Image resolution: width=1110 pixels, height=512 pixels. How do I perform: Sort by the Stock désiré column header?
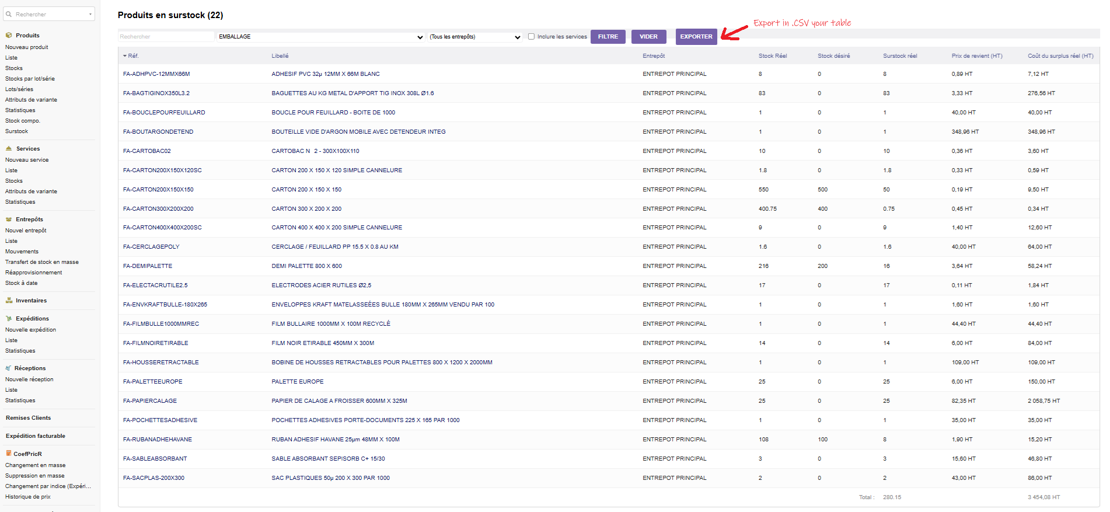[x=833, y=56]
